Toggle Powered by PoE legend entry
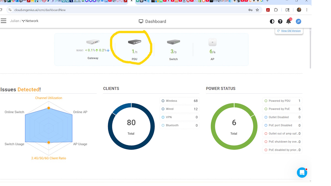331x186 pixels. (x=279, y=109)
